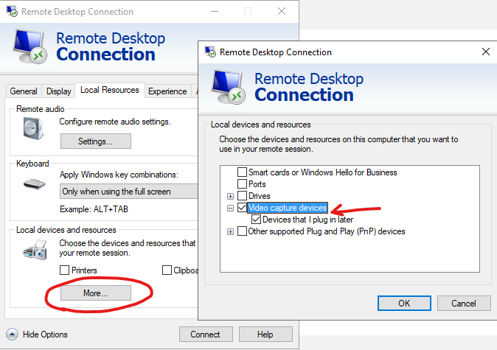Check Other supported Plug and Play devices
Viewport: 497px width, 350px height.
tap(242, 231)
